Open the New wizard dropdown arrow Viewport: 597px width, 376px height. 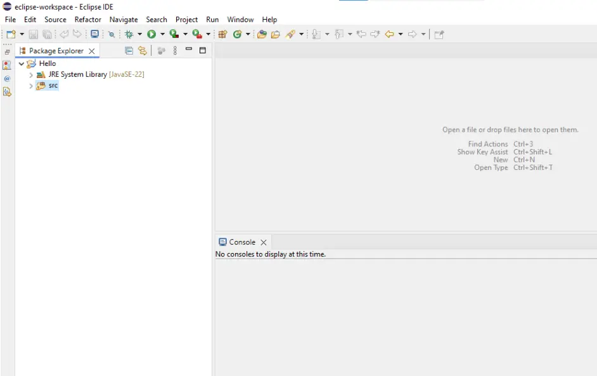[22, 34]
